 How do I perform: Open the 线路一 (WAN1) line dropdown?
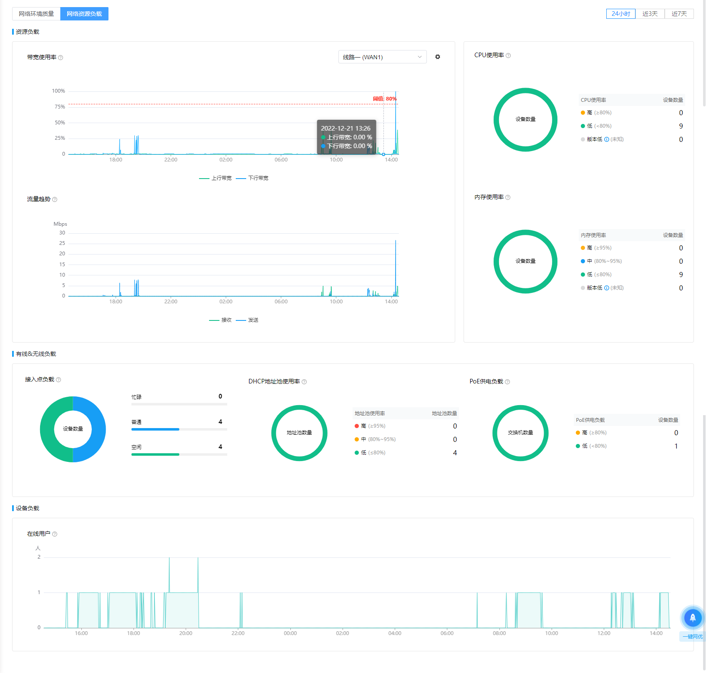click(x=382, y=57)
